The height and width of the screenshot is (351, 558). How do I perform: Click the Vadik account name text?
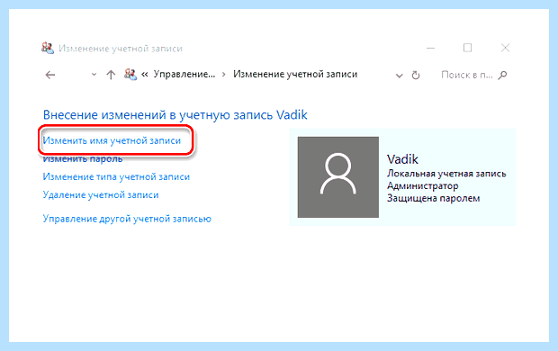pos(402,159)
